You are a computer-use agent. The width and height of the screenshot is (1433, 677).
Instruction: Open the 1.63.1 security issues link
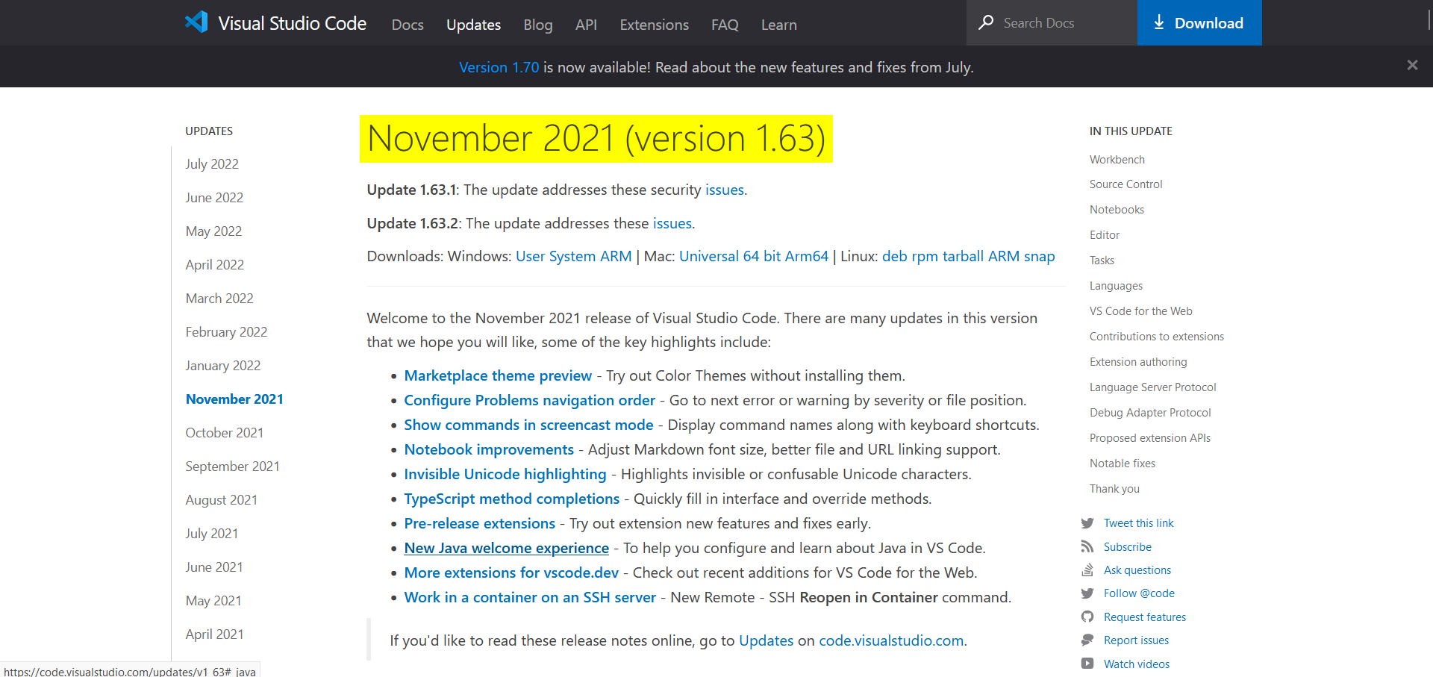click(x=725, y=190)
